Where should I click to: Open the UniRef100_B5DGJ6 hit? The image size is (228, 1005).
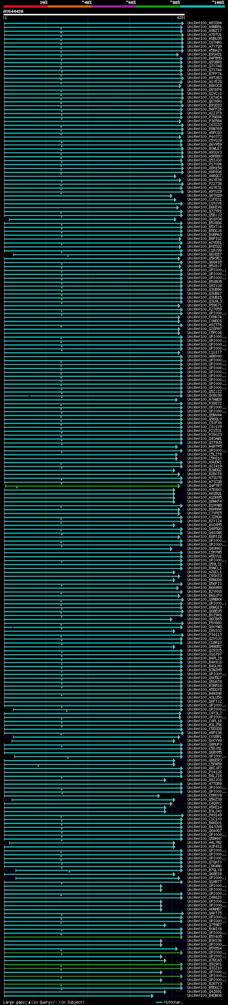pyautogui.click(x=204, y=231)
